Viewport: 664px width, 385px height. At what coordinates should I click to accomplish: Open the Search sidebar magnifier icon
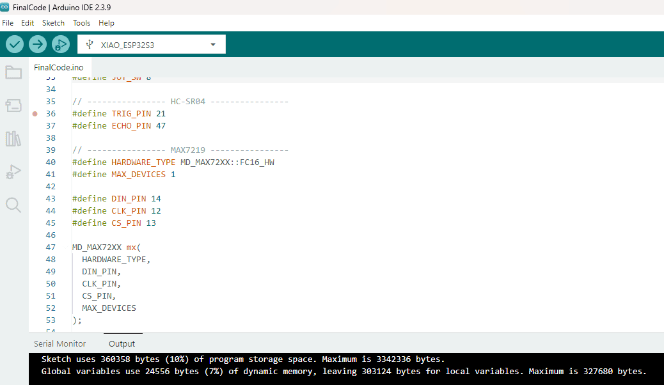[13, 205]
